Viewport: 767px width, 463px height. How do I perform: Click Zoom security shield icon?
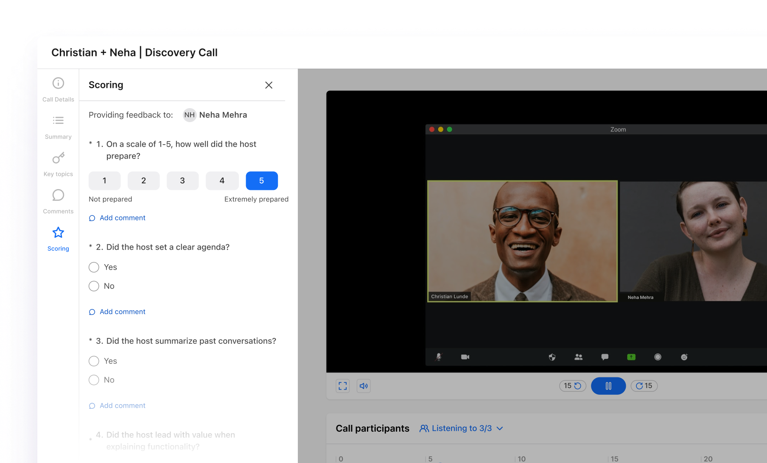(x=552, y=357)
